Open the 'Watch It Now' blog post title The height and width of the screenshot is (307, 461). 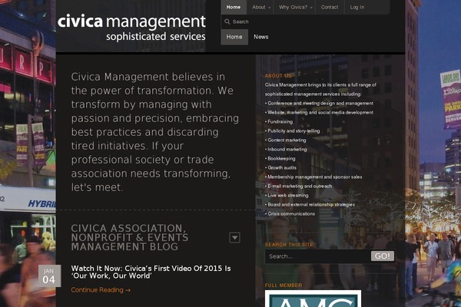click(x=151, y=272)
